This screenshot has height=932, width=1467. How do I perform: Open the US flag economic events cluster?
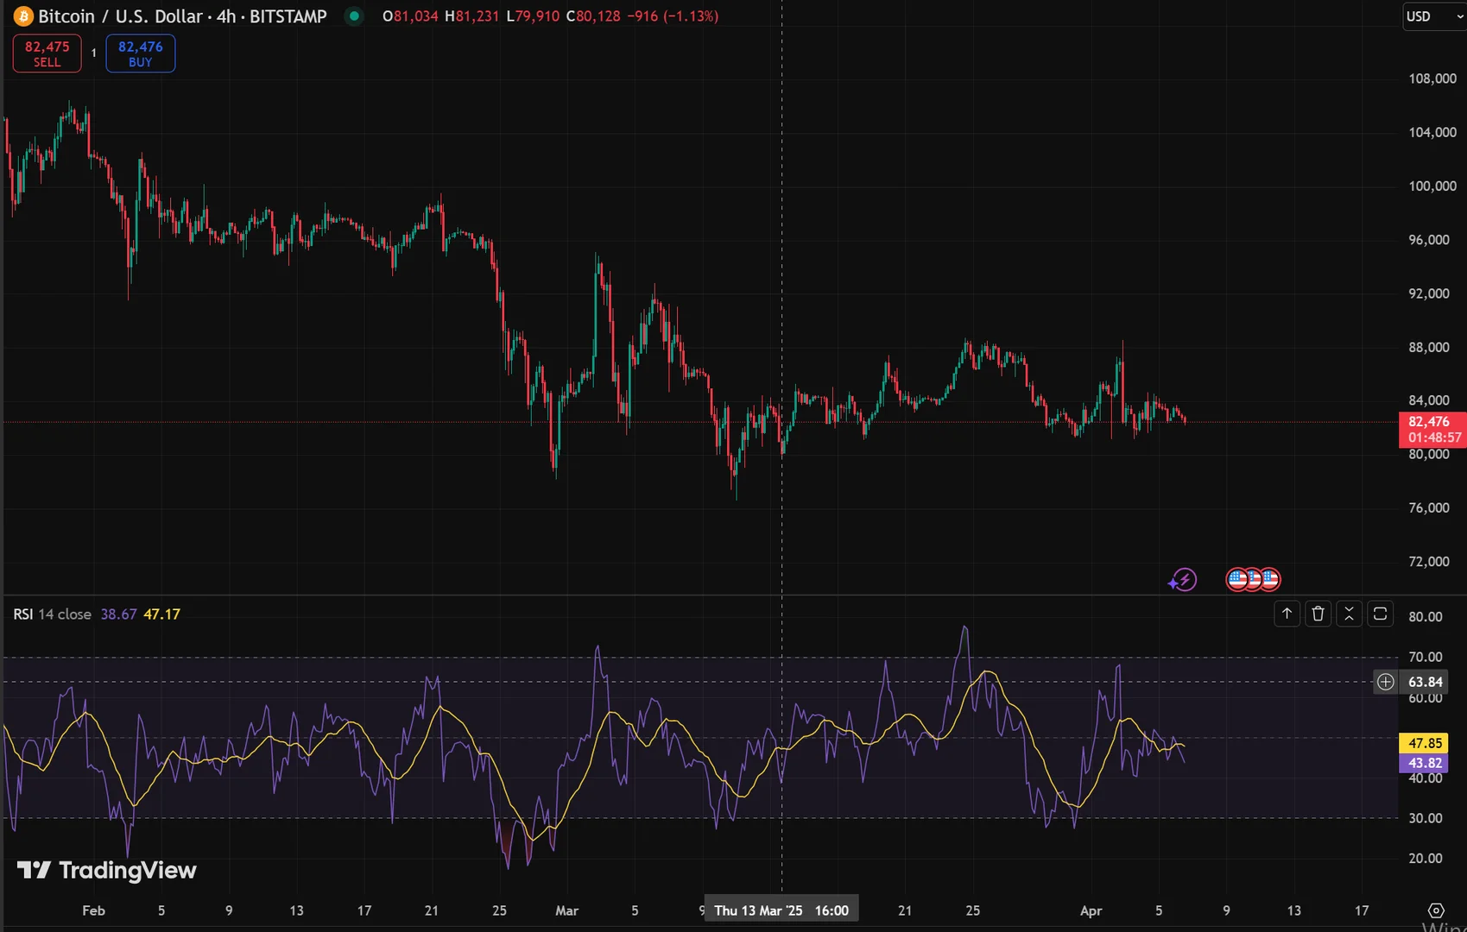coord(1253,579)
